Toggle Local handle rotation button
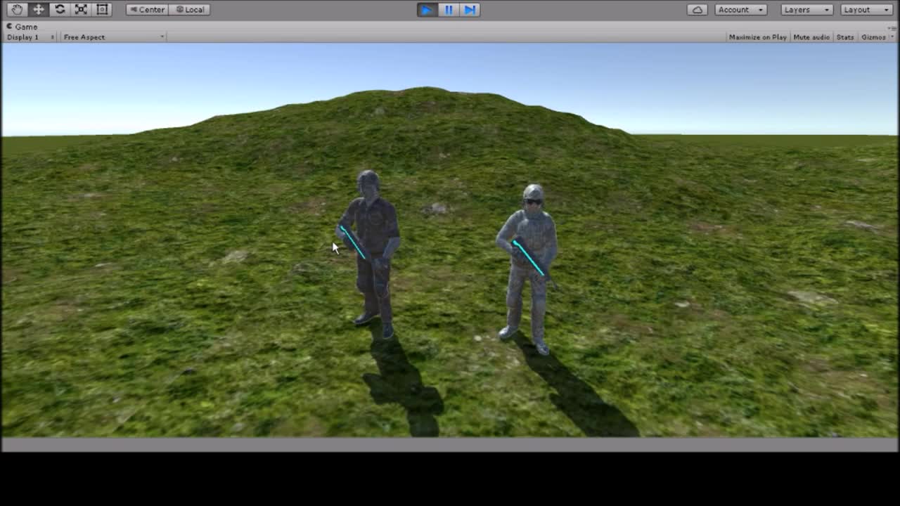The image size is (900, 506). [x=190, y=10]
